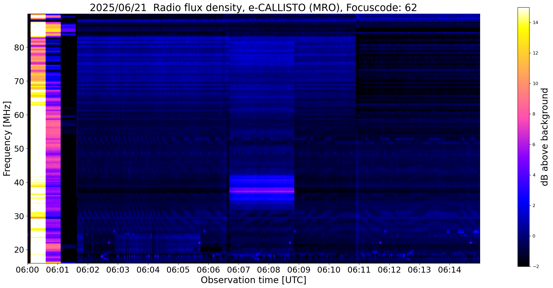Click the bright white saturated band near 06:00
The image size is (553, 288).
pos(38,138)
